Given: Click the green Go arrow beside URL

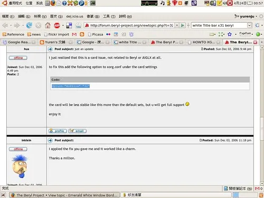Looking at the screenshot, I should click(x=183, y=25).
